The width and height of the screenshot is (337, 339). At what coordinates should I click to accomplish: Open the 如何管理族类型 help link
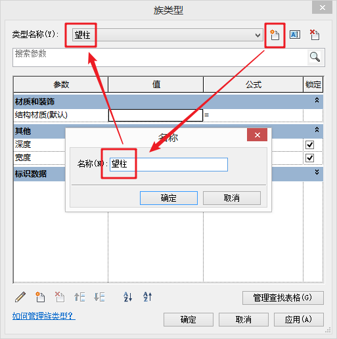coord(44,315)
